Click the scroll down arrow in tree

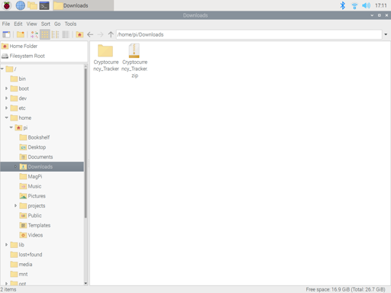coord(86,283)
